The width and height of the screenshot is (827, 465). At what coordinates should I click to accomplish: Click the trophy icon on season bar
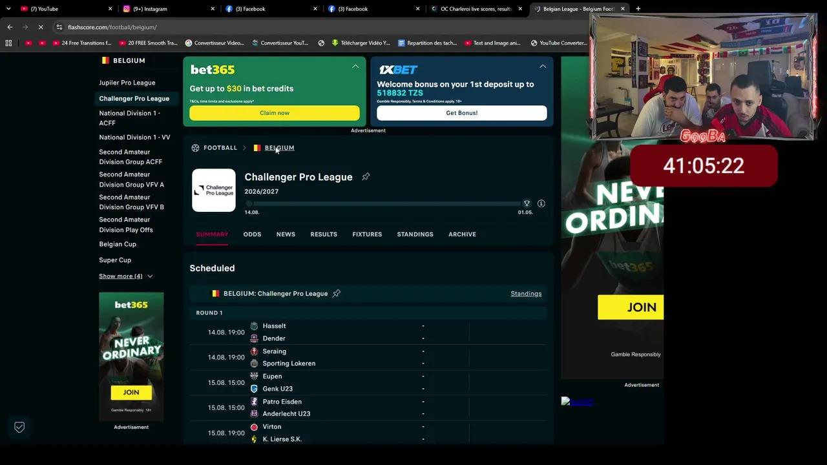point(527,203)
